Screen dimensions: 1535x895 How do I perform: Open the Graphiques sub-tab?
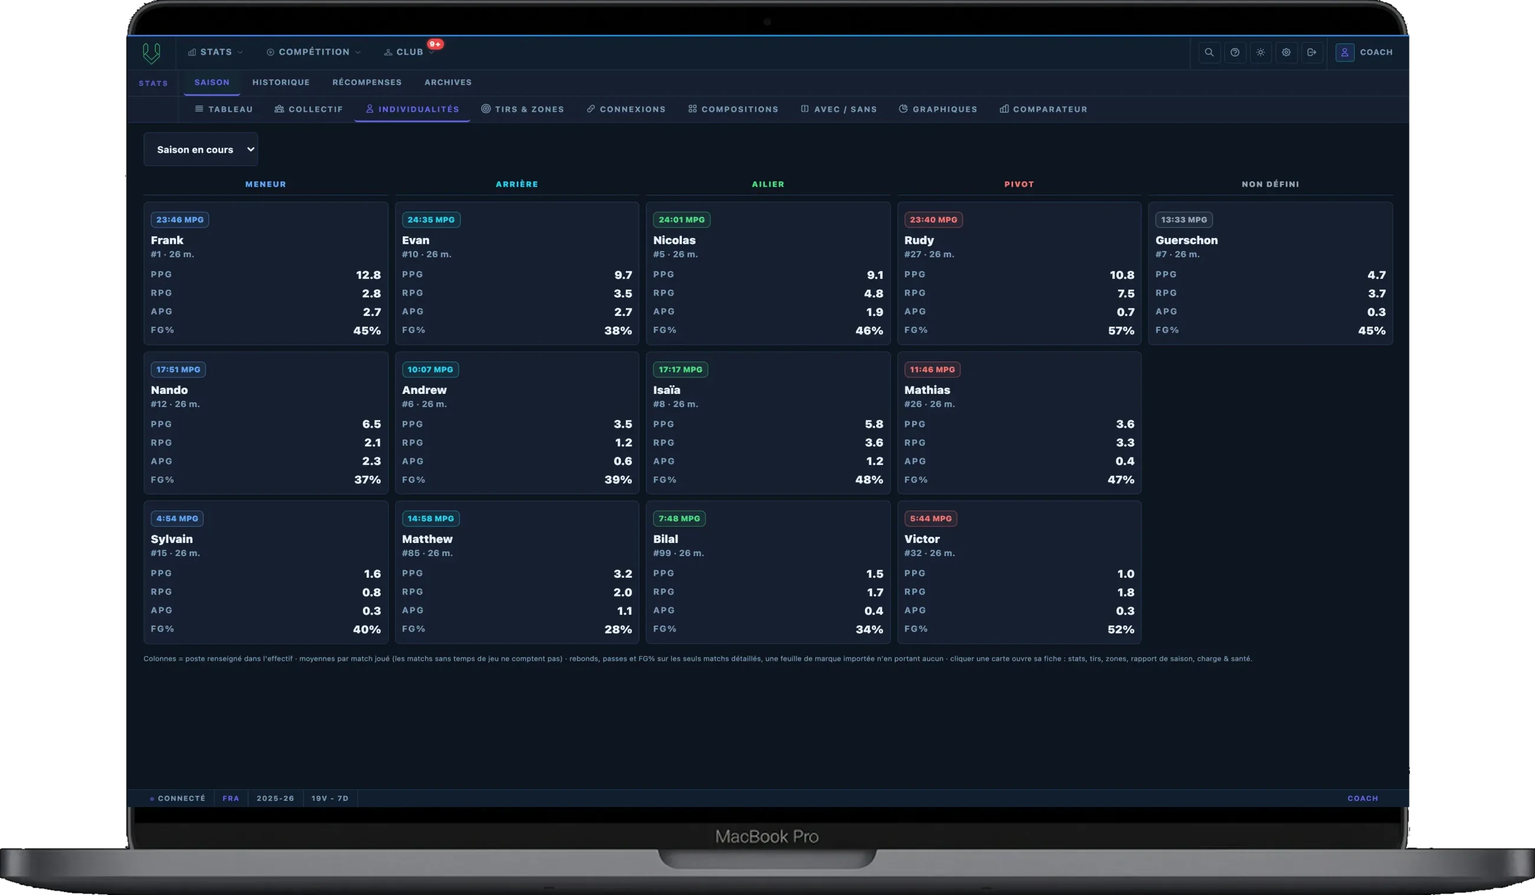938,109
